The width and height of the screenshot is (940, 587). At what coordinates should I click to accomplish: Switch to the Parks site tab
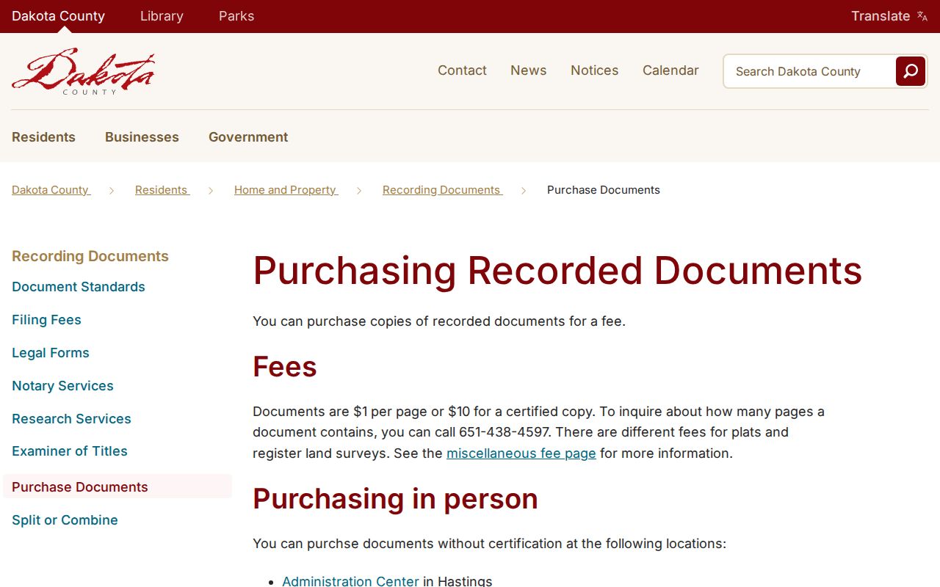[x=236, y=16]
